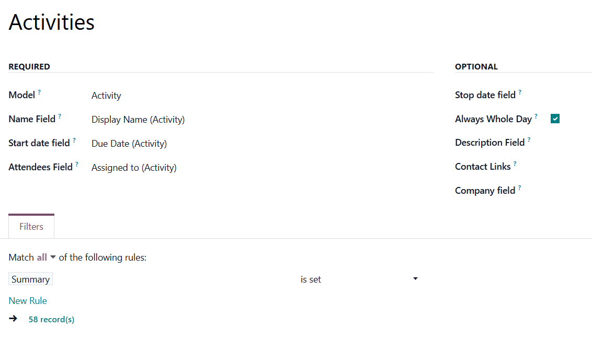Screen dimensions: 592x340
Task: Click the help tooltip icon beside Model
Action: [39, 92]
